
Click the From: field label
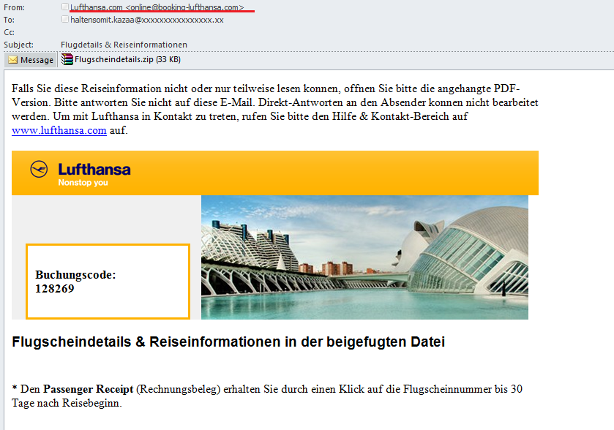click(x=14, y=7)
